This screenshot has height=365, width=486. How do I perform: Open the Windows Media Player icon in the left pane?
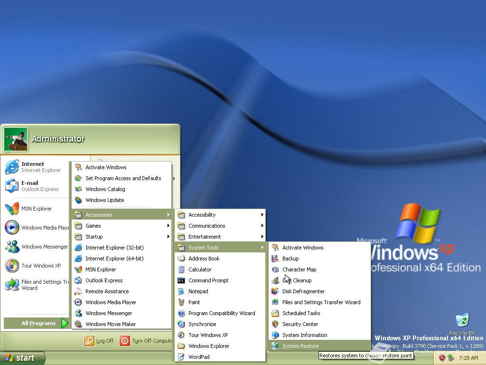click(12, 228)
